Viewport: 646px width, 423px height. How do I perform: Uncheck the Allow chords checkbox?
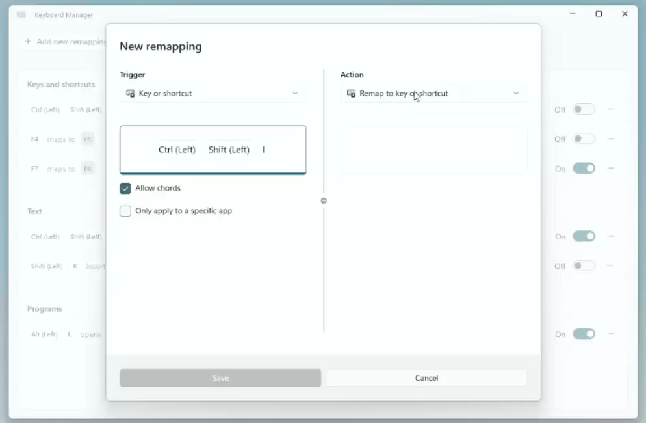point(125,189)
